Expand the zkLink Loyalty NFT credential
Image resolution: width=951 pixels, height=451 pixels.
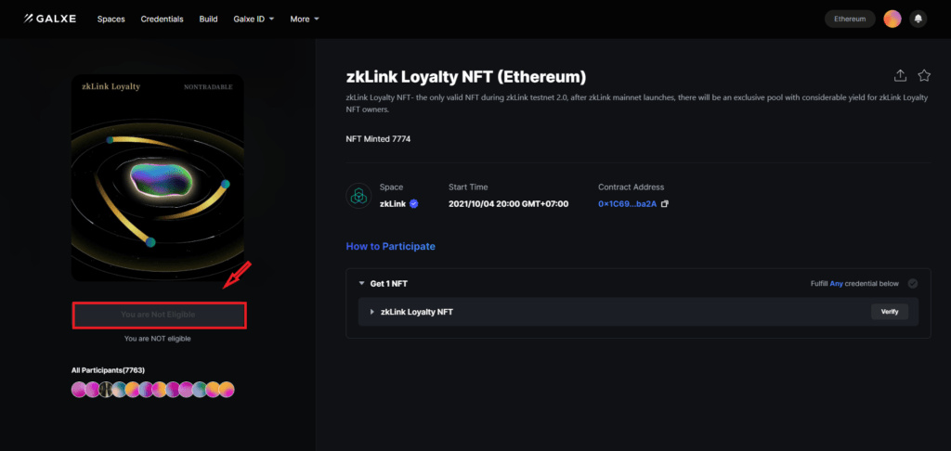click(x=372, y=312)
